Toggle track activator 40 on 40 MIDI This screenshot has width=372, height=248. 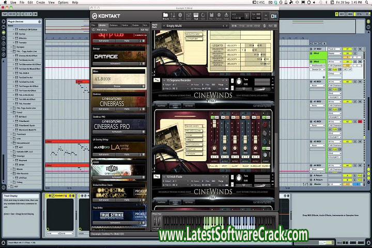click(x=347, y=82)
